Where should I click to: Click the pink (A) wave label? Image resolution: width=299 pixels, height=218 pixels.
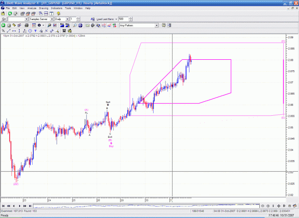[x=87, y=110]
